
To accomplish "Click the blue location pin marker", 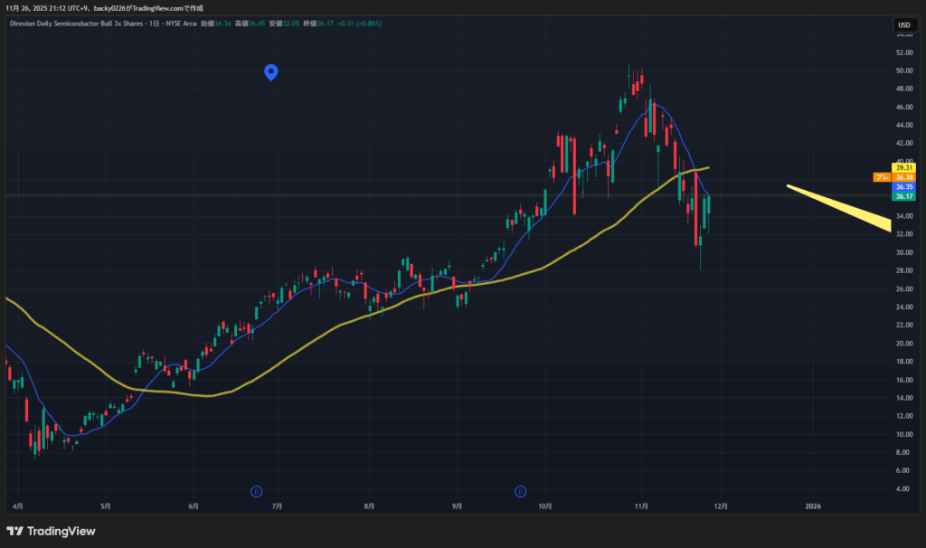I will tap(270, 72).
